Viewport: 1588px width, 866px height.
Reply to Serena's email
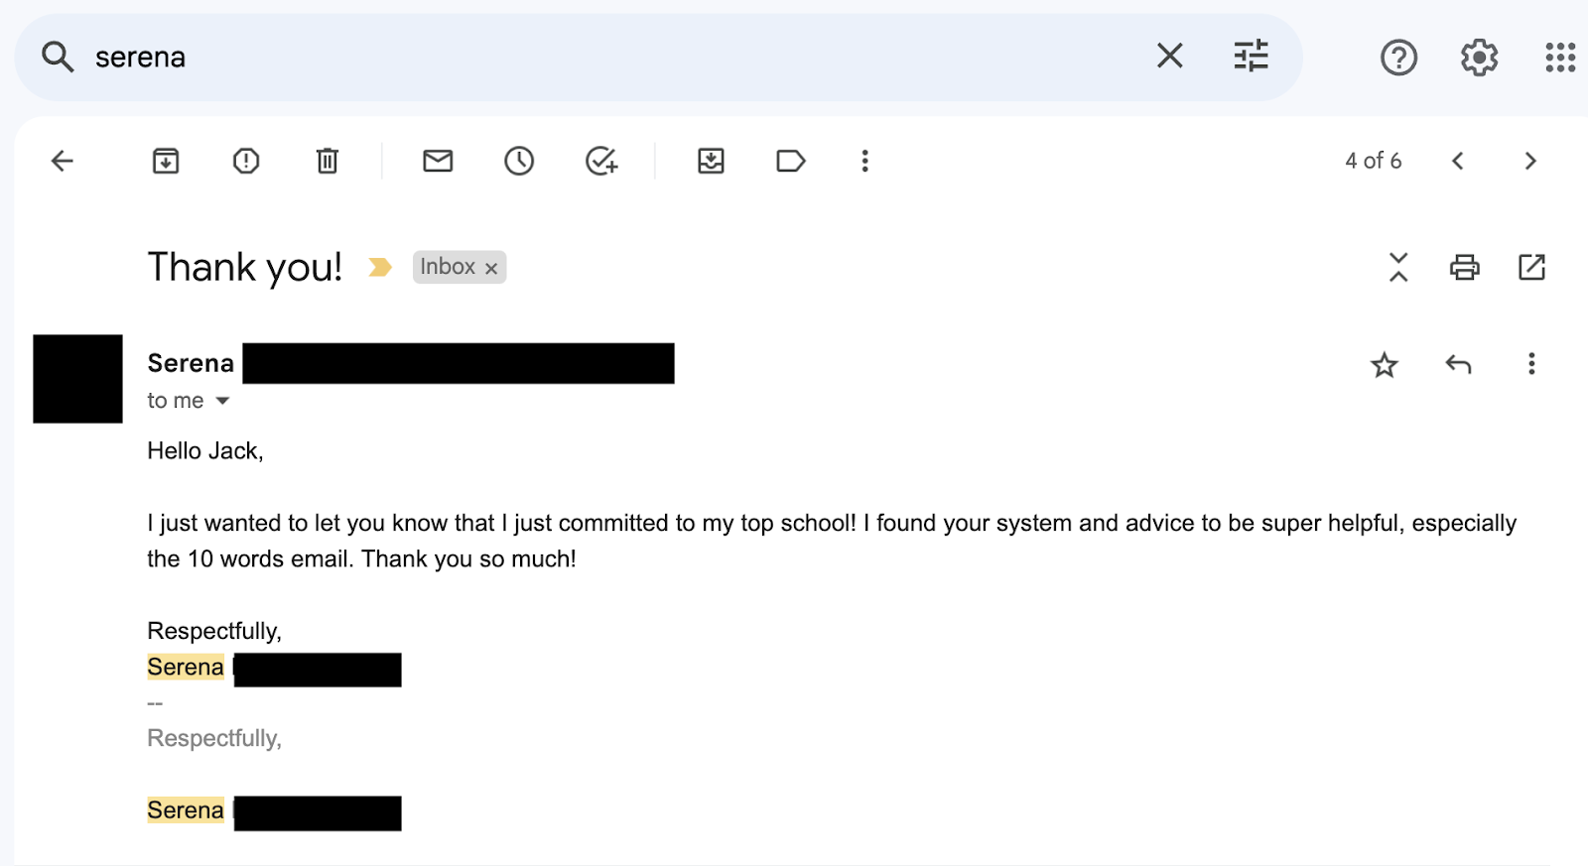(1458, 364)
